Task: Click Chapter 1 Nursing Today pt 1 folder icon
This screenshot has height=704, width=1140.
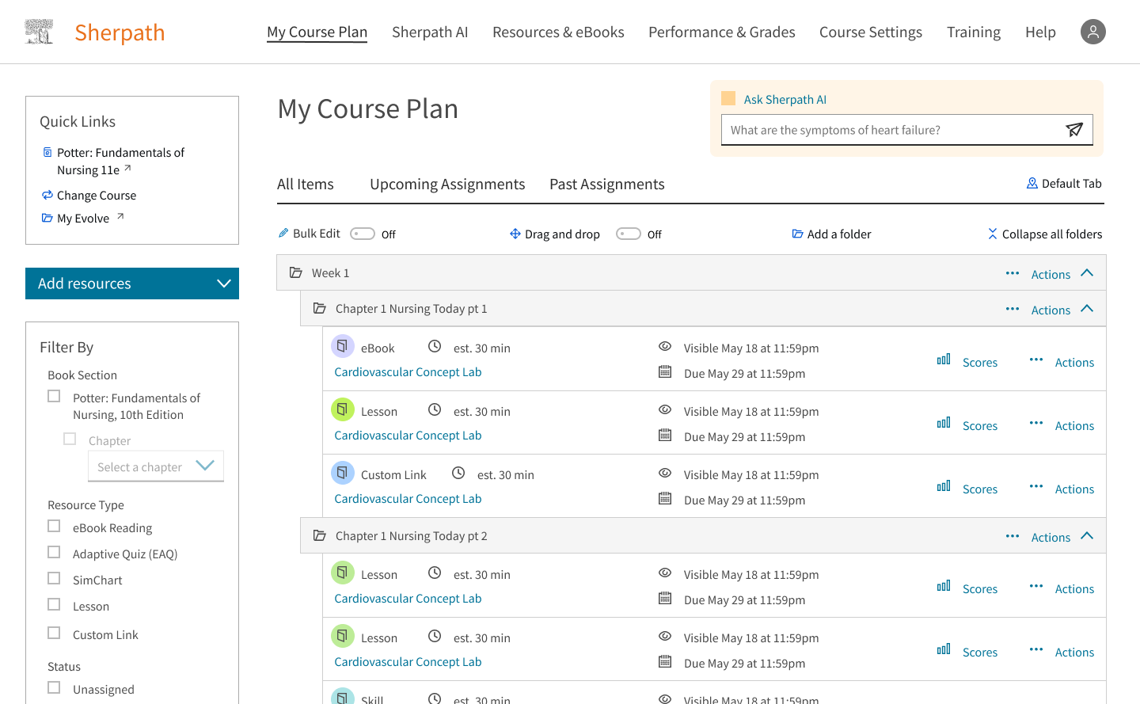Action: click(320, 308)
